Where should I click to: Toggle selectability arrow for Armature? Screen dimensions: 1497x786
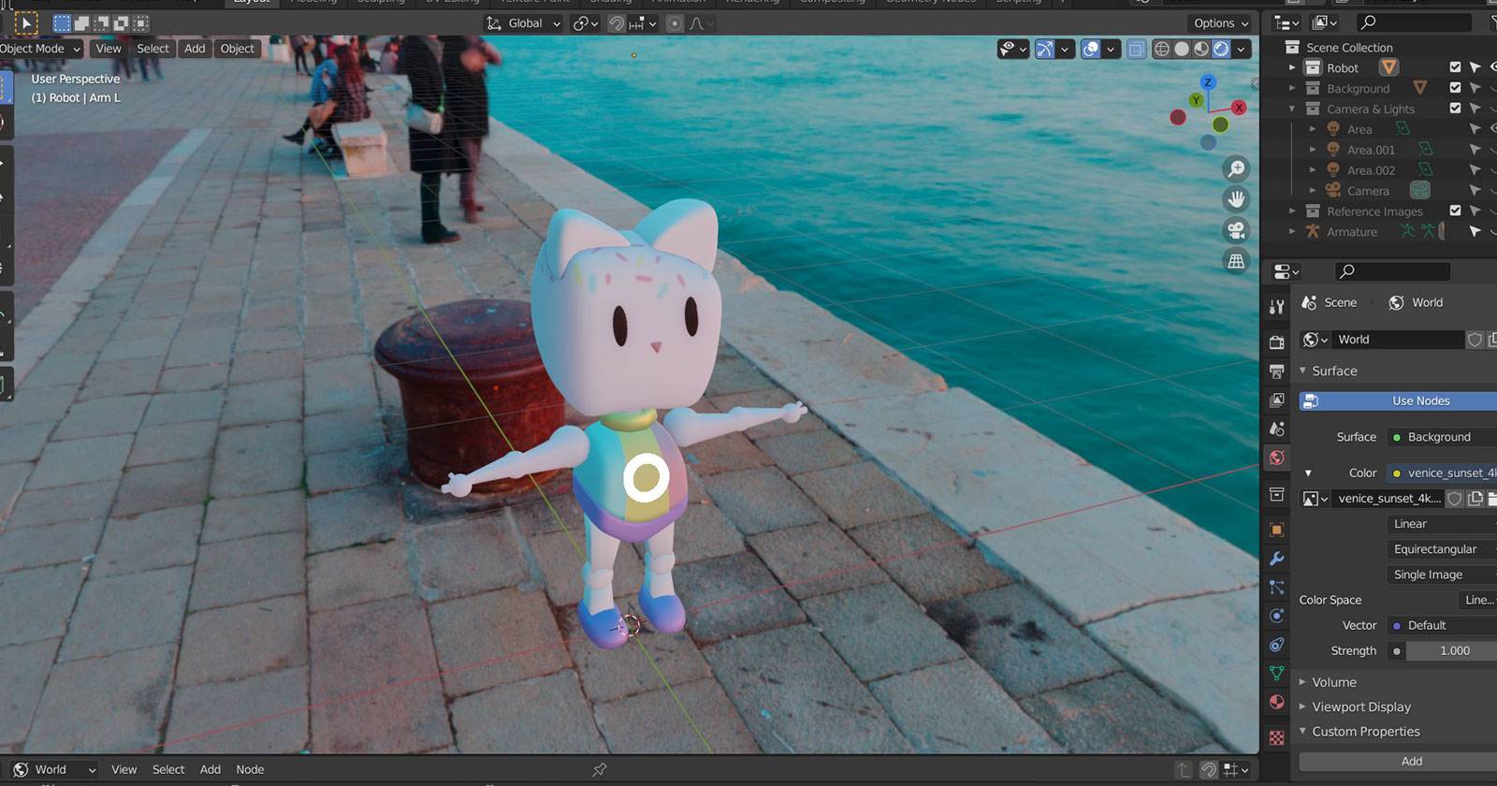(1475, 232)
